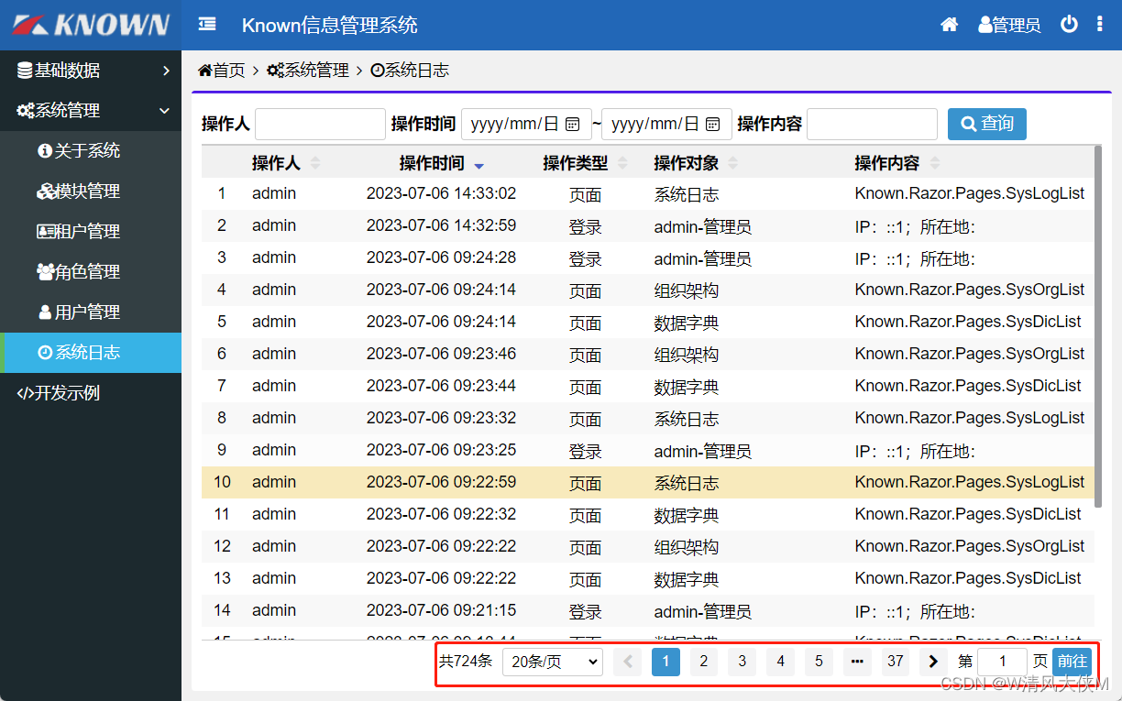Go to home via top-bar house icon
The width and height of the screenshot is (1122, 701).
pos(950,25)
